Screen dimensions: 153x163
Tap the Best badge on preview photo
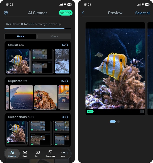[x=90, y=111]
